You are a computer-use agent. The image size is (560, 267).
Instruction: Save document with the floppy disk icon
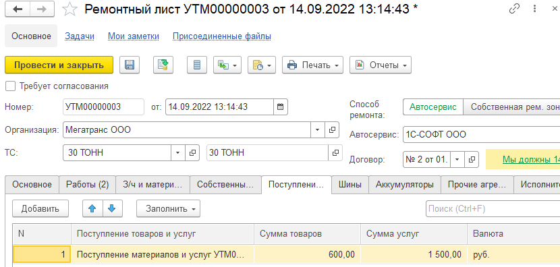[130, 65]
